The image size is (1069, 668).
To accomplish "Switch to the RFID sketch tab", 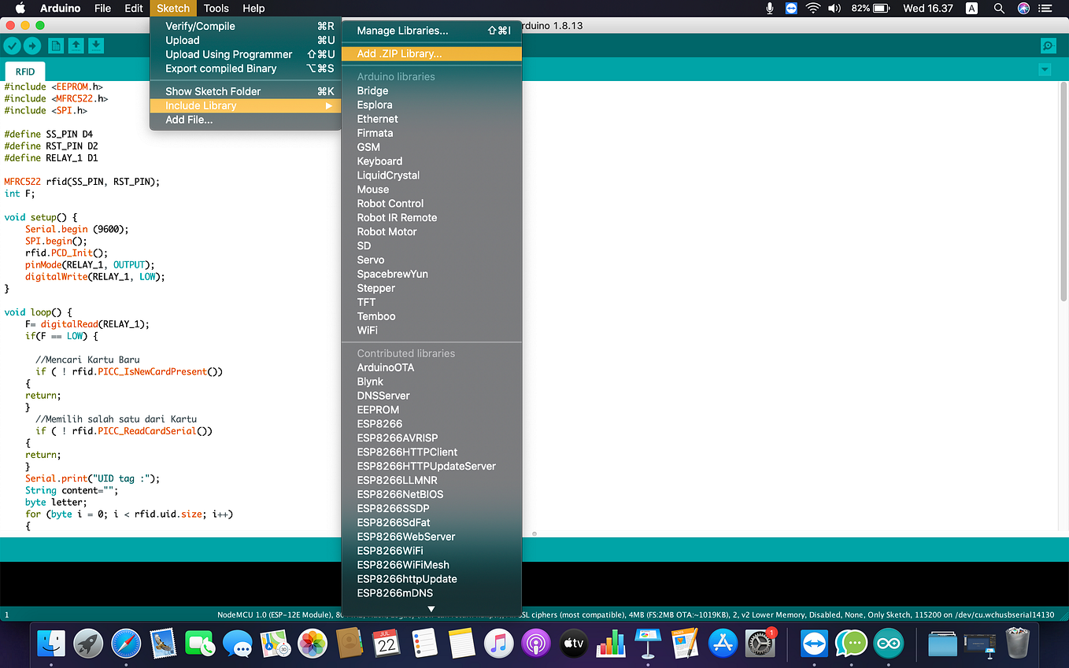I will pos(24,71).
